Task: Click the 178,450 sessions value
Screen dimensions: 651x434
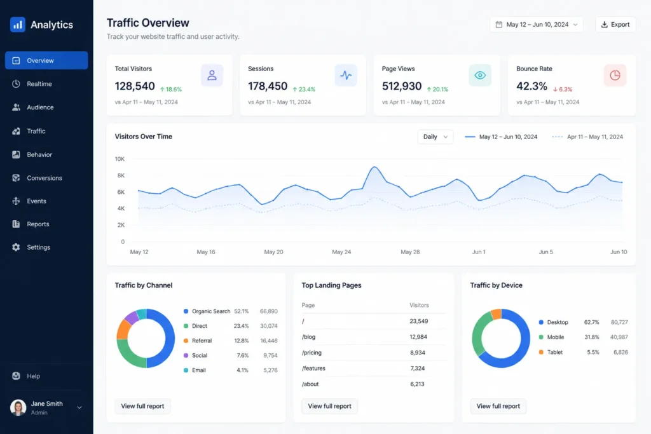Action: pos(268,86)
